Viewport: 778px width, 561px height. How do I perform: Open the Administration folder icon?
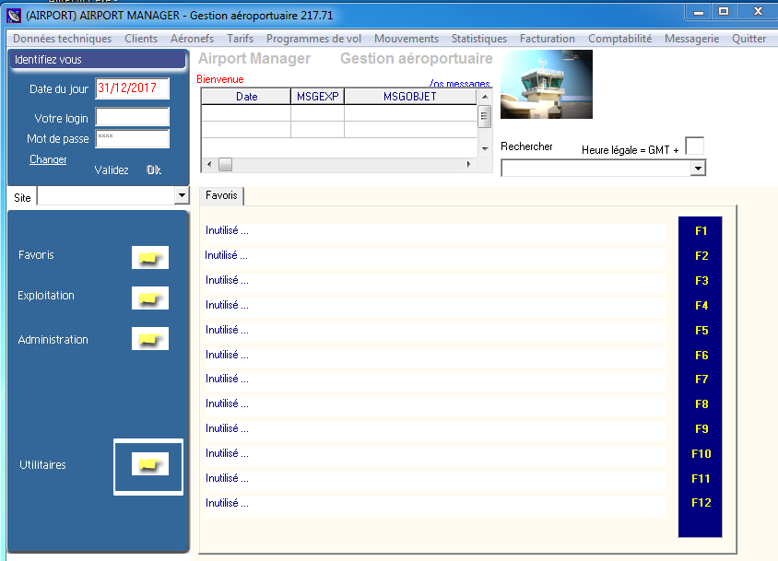click(x=149, y=339)
